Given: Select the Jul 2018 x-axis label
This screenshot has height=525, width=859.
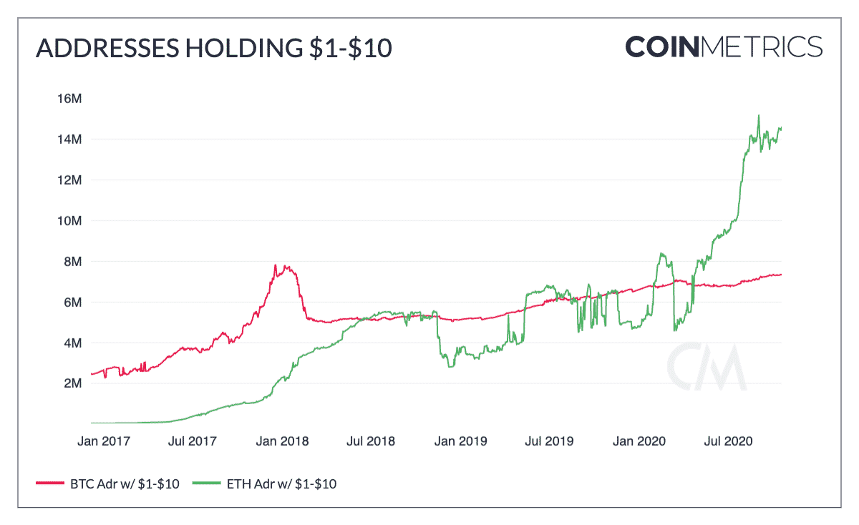Looking at the screenshot, I should click(x=370, y=441).
